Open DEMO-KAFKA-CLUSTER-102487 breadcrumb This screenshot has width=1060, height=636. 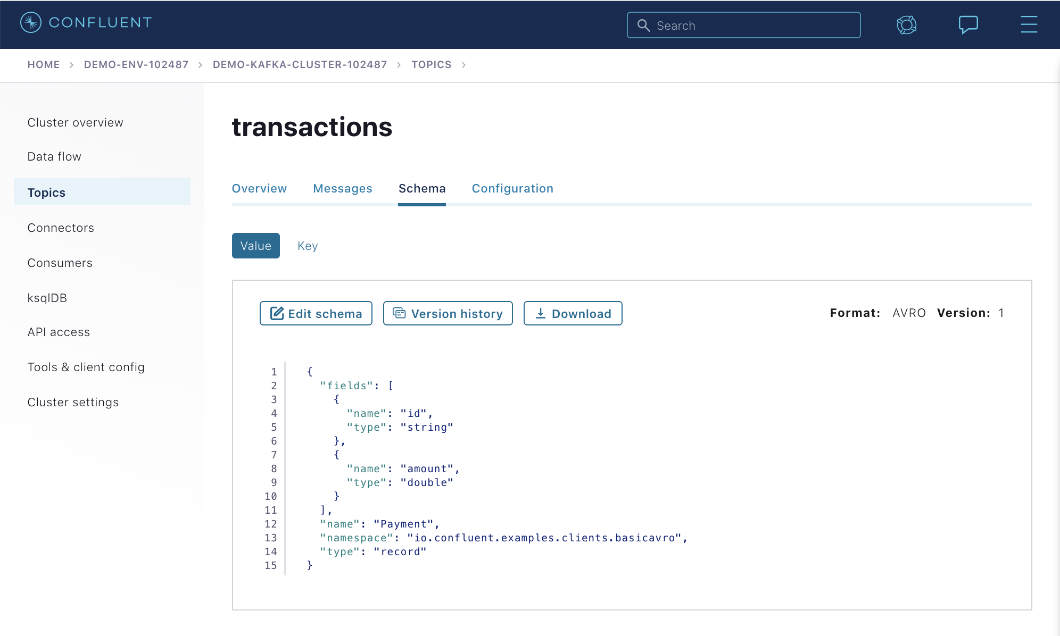click(x=300, y=65)
